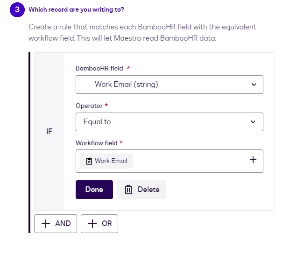Click the plus icon in Workflow field
This screenshot has height=255, width=290.
coord(253,160)
